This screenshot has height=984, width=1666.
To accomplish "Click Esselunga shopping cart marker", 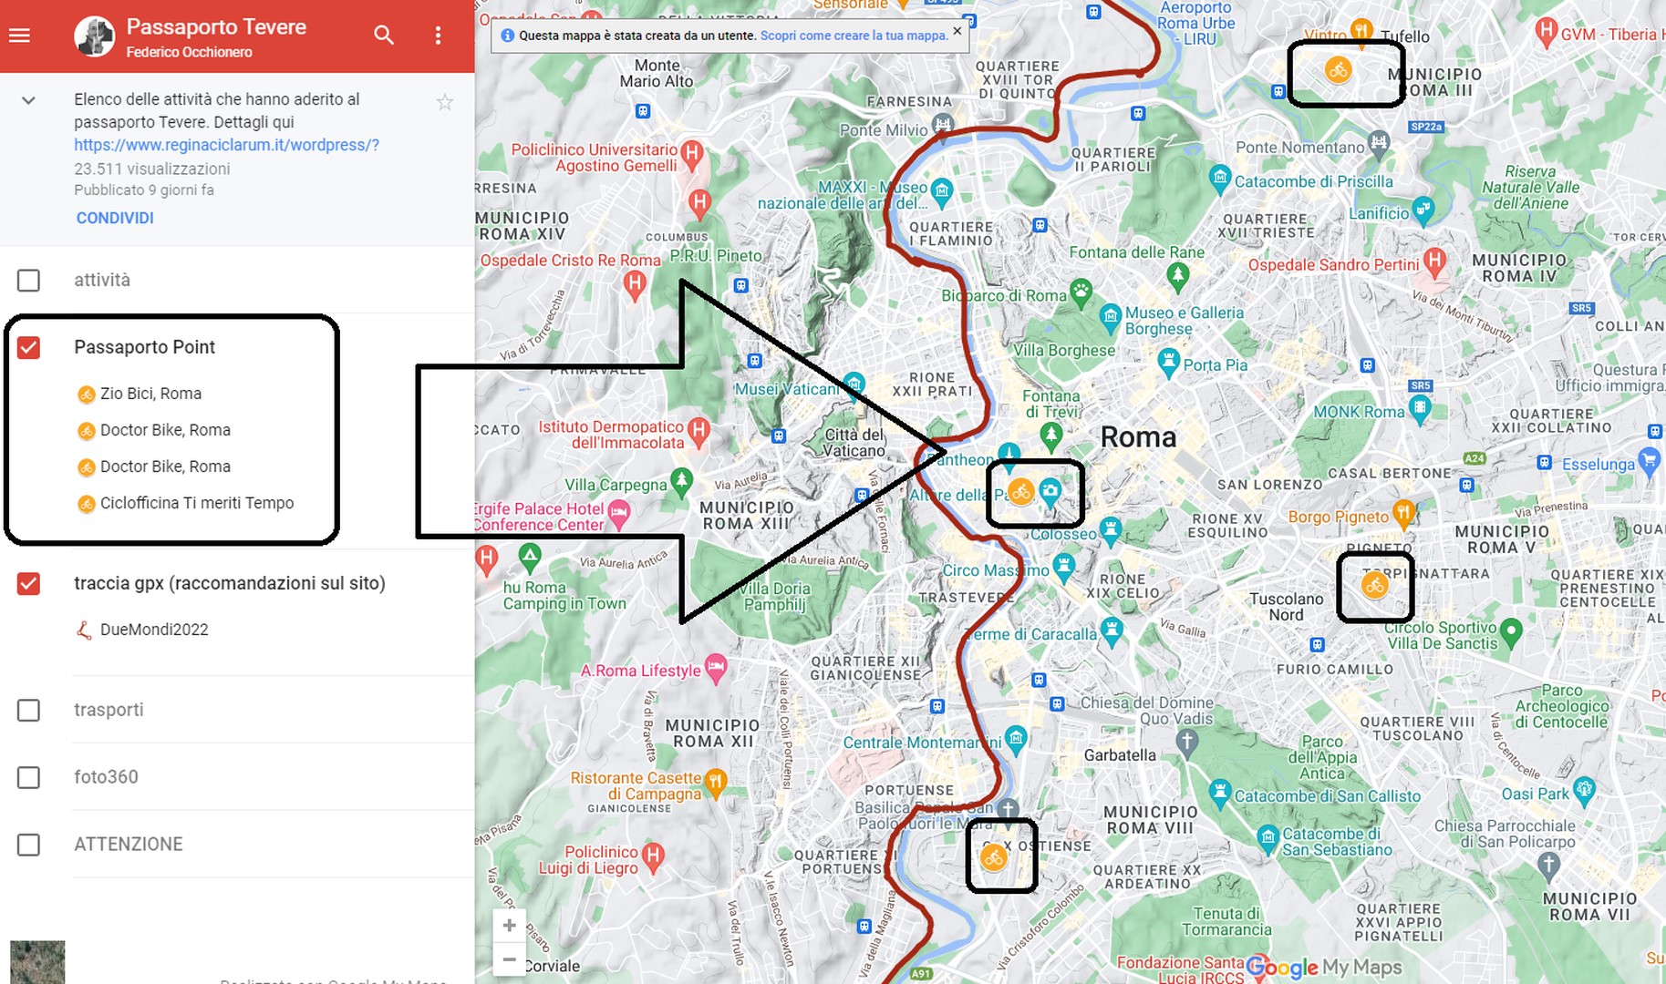I will point(1649,461).
